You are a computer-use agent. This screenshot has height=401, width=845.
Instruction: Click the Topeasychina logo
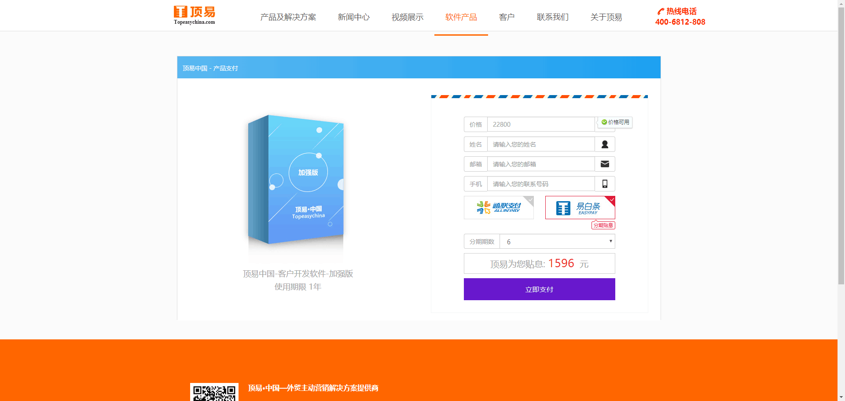point(194,15)
